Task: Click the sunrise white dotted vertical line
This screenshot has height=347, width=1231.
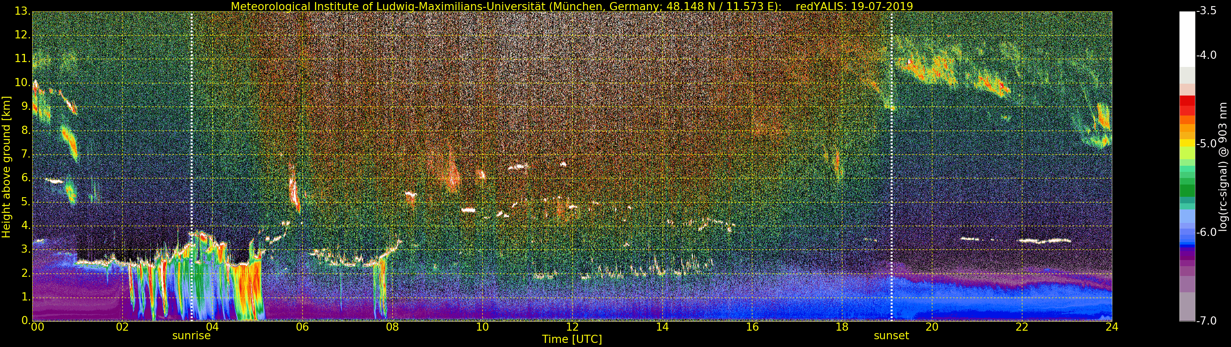Action: (191, 166)
